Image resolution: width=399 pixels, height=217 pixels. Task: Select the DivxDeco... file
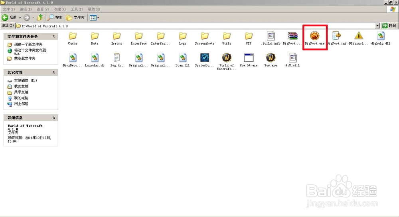73,60
